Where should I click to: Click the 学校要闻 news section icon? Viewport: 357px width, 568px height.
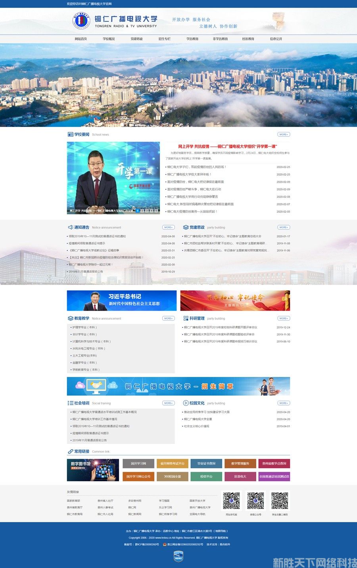pyautogui.click(x=70, y=134)
